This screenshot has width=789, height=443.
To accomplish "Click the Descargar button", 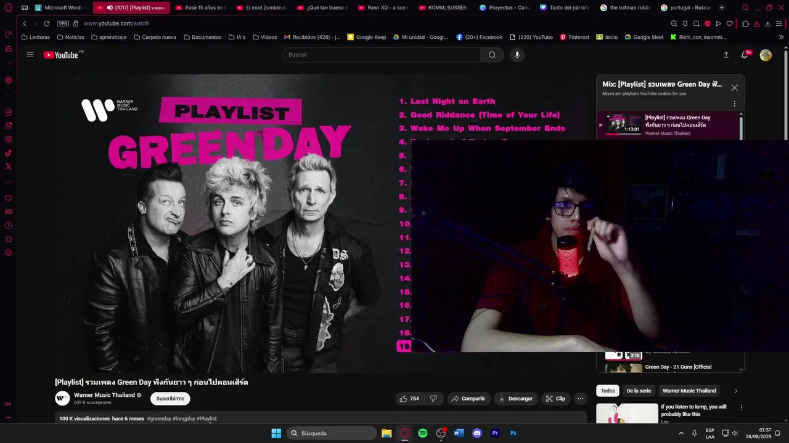I will [516, 399].
